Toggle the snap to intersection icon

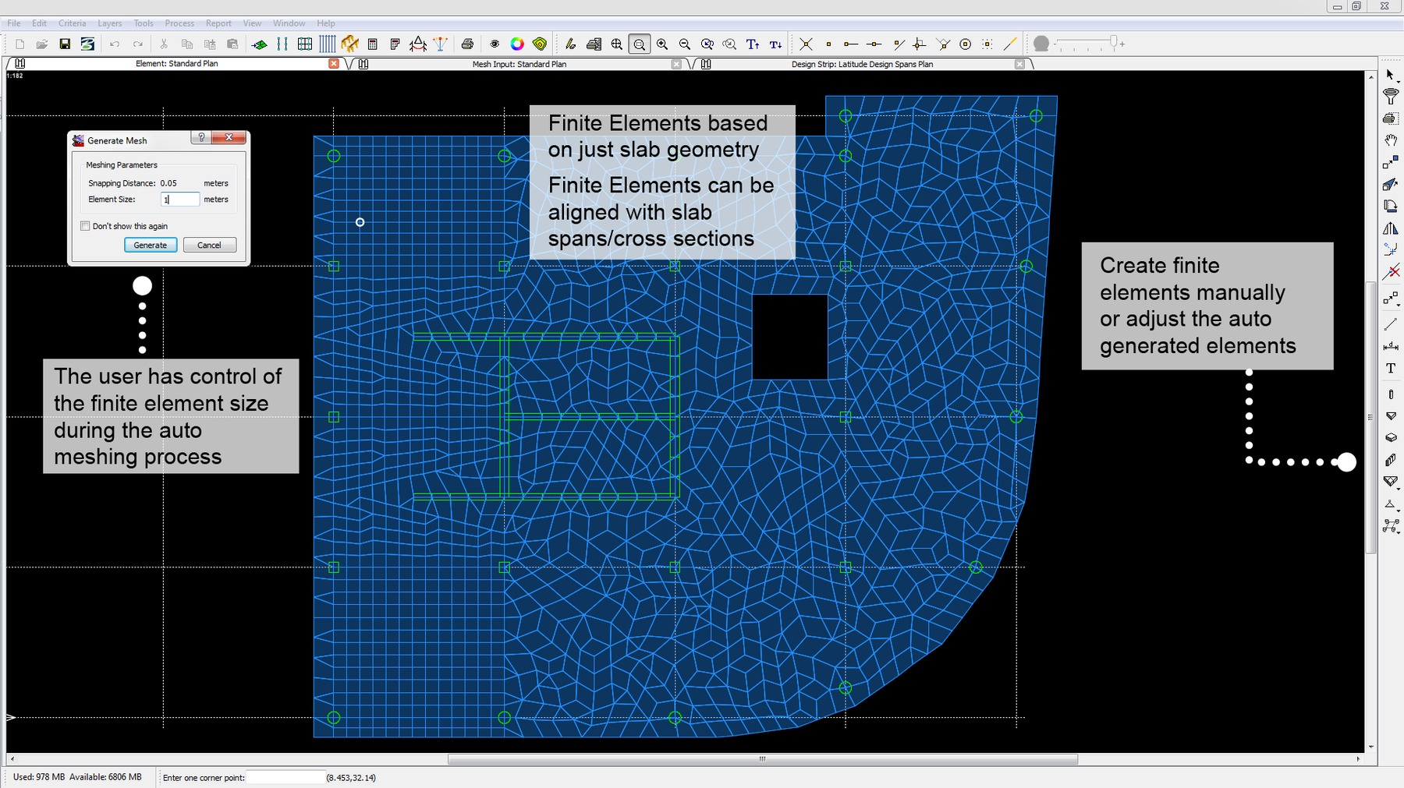806,44
